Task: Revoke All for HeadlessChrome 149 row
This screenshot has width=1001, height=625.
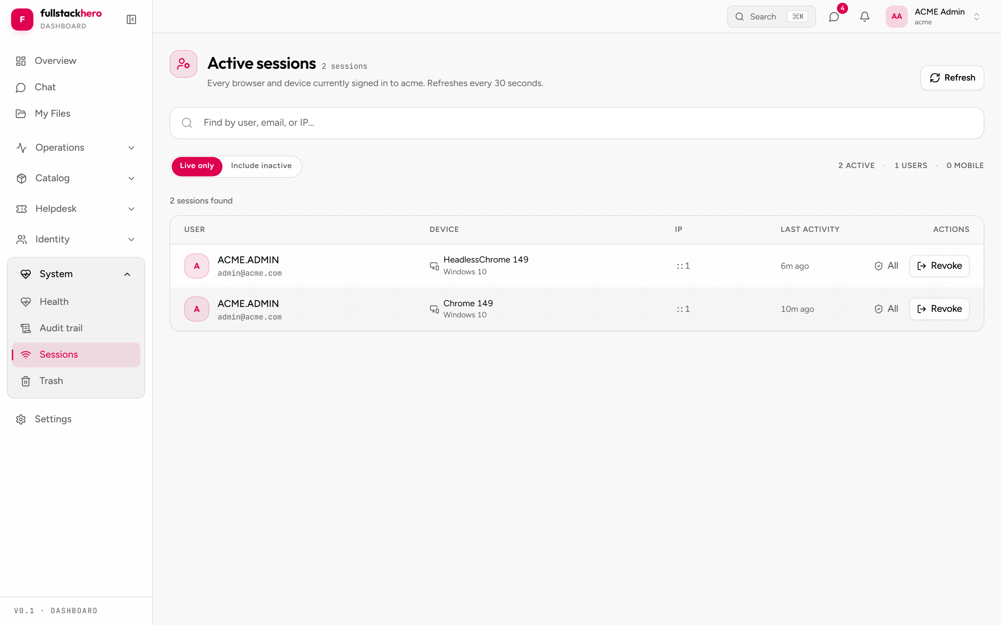Action: pyautogui.click(x=886, y=266)
